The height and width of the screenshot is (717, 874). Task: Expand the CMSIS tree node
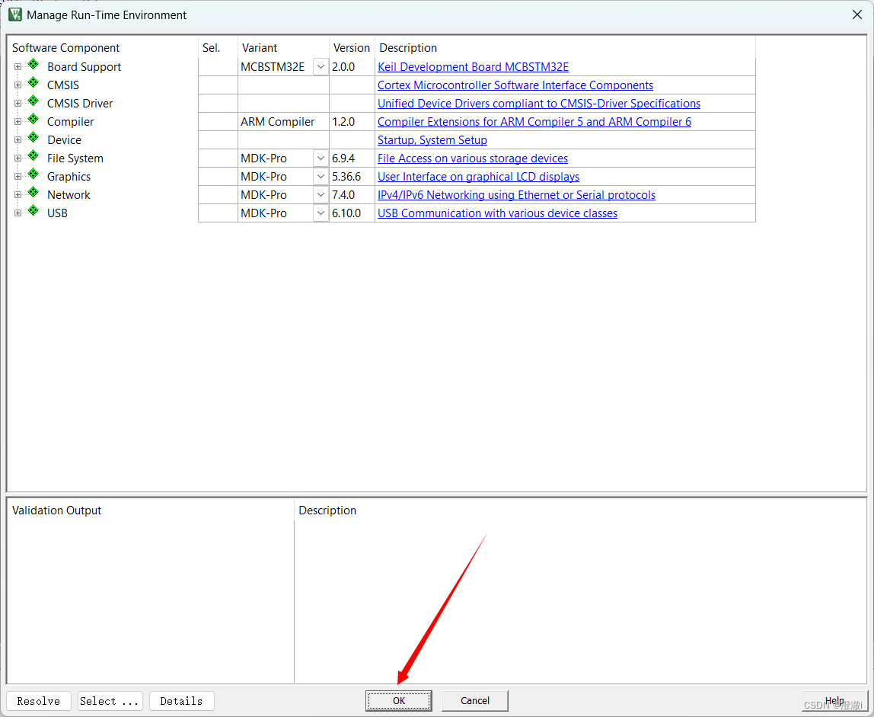[18, 85]
